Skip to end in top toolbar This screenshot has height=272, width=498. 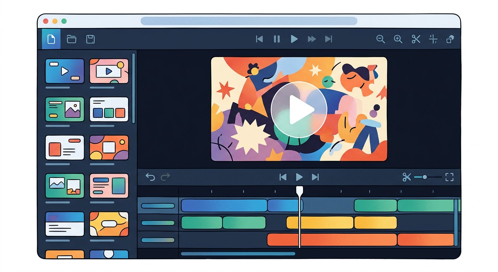[329, 39]
